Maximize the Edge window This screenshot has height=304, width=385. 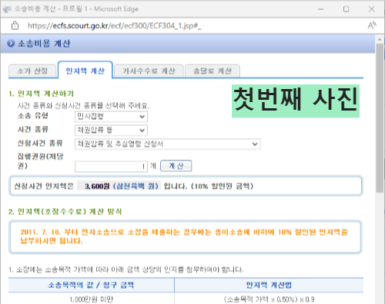click(346, 9)
